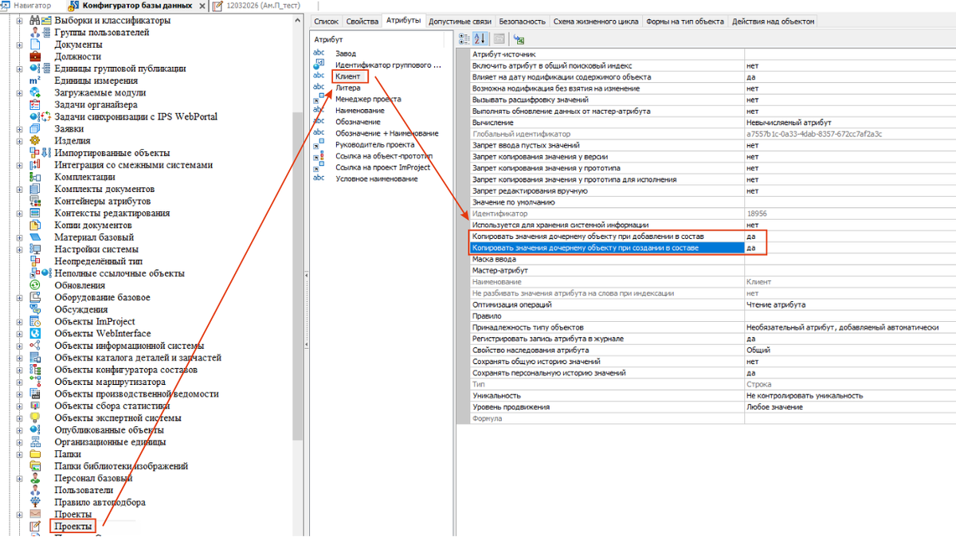Expand Материал базовый node
Image resolution: width=956 pixels, height=537 pixels.
[20, 237]
